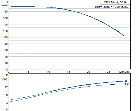Click the start of the head curve at zero flow
This screenshot has height=111, width=139.
9,6
